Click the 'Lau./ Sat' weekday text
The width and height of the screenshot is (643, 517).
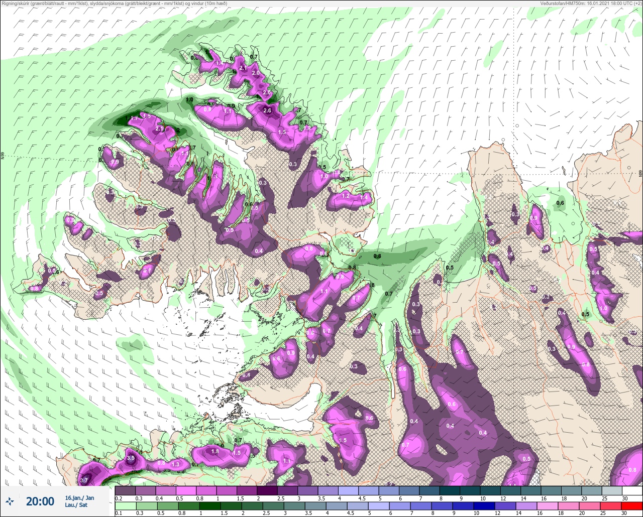(76, 505)
